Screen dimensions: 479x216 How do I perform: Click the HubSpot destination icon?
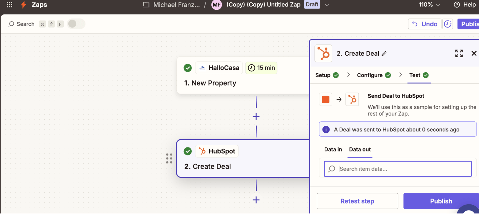[x=352, y=99]
